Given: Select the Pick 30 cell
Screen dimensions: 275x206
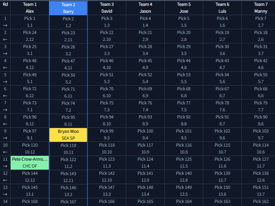Looking at the screenshot, I should click(222, 50).
